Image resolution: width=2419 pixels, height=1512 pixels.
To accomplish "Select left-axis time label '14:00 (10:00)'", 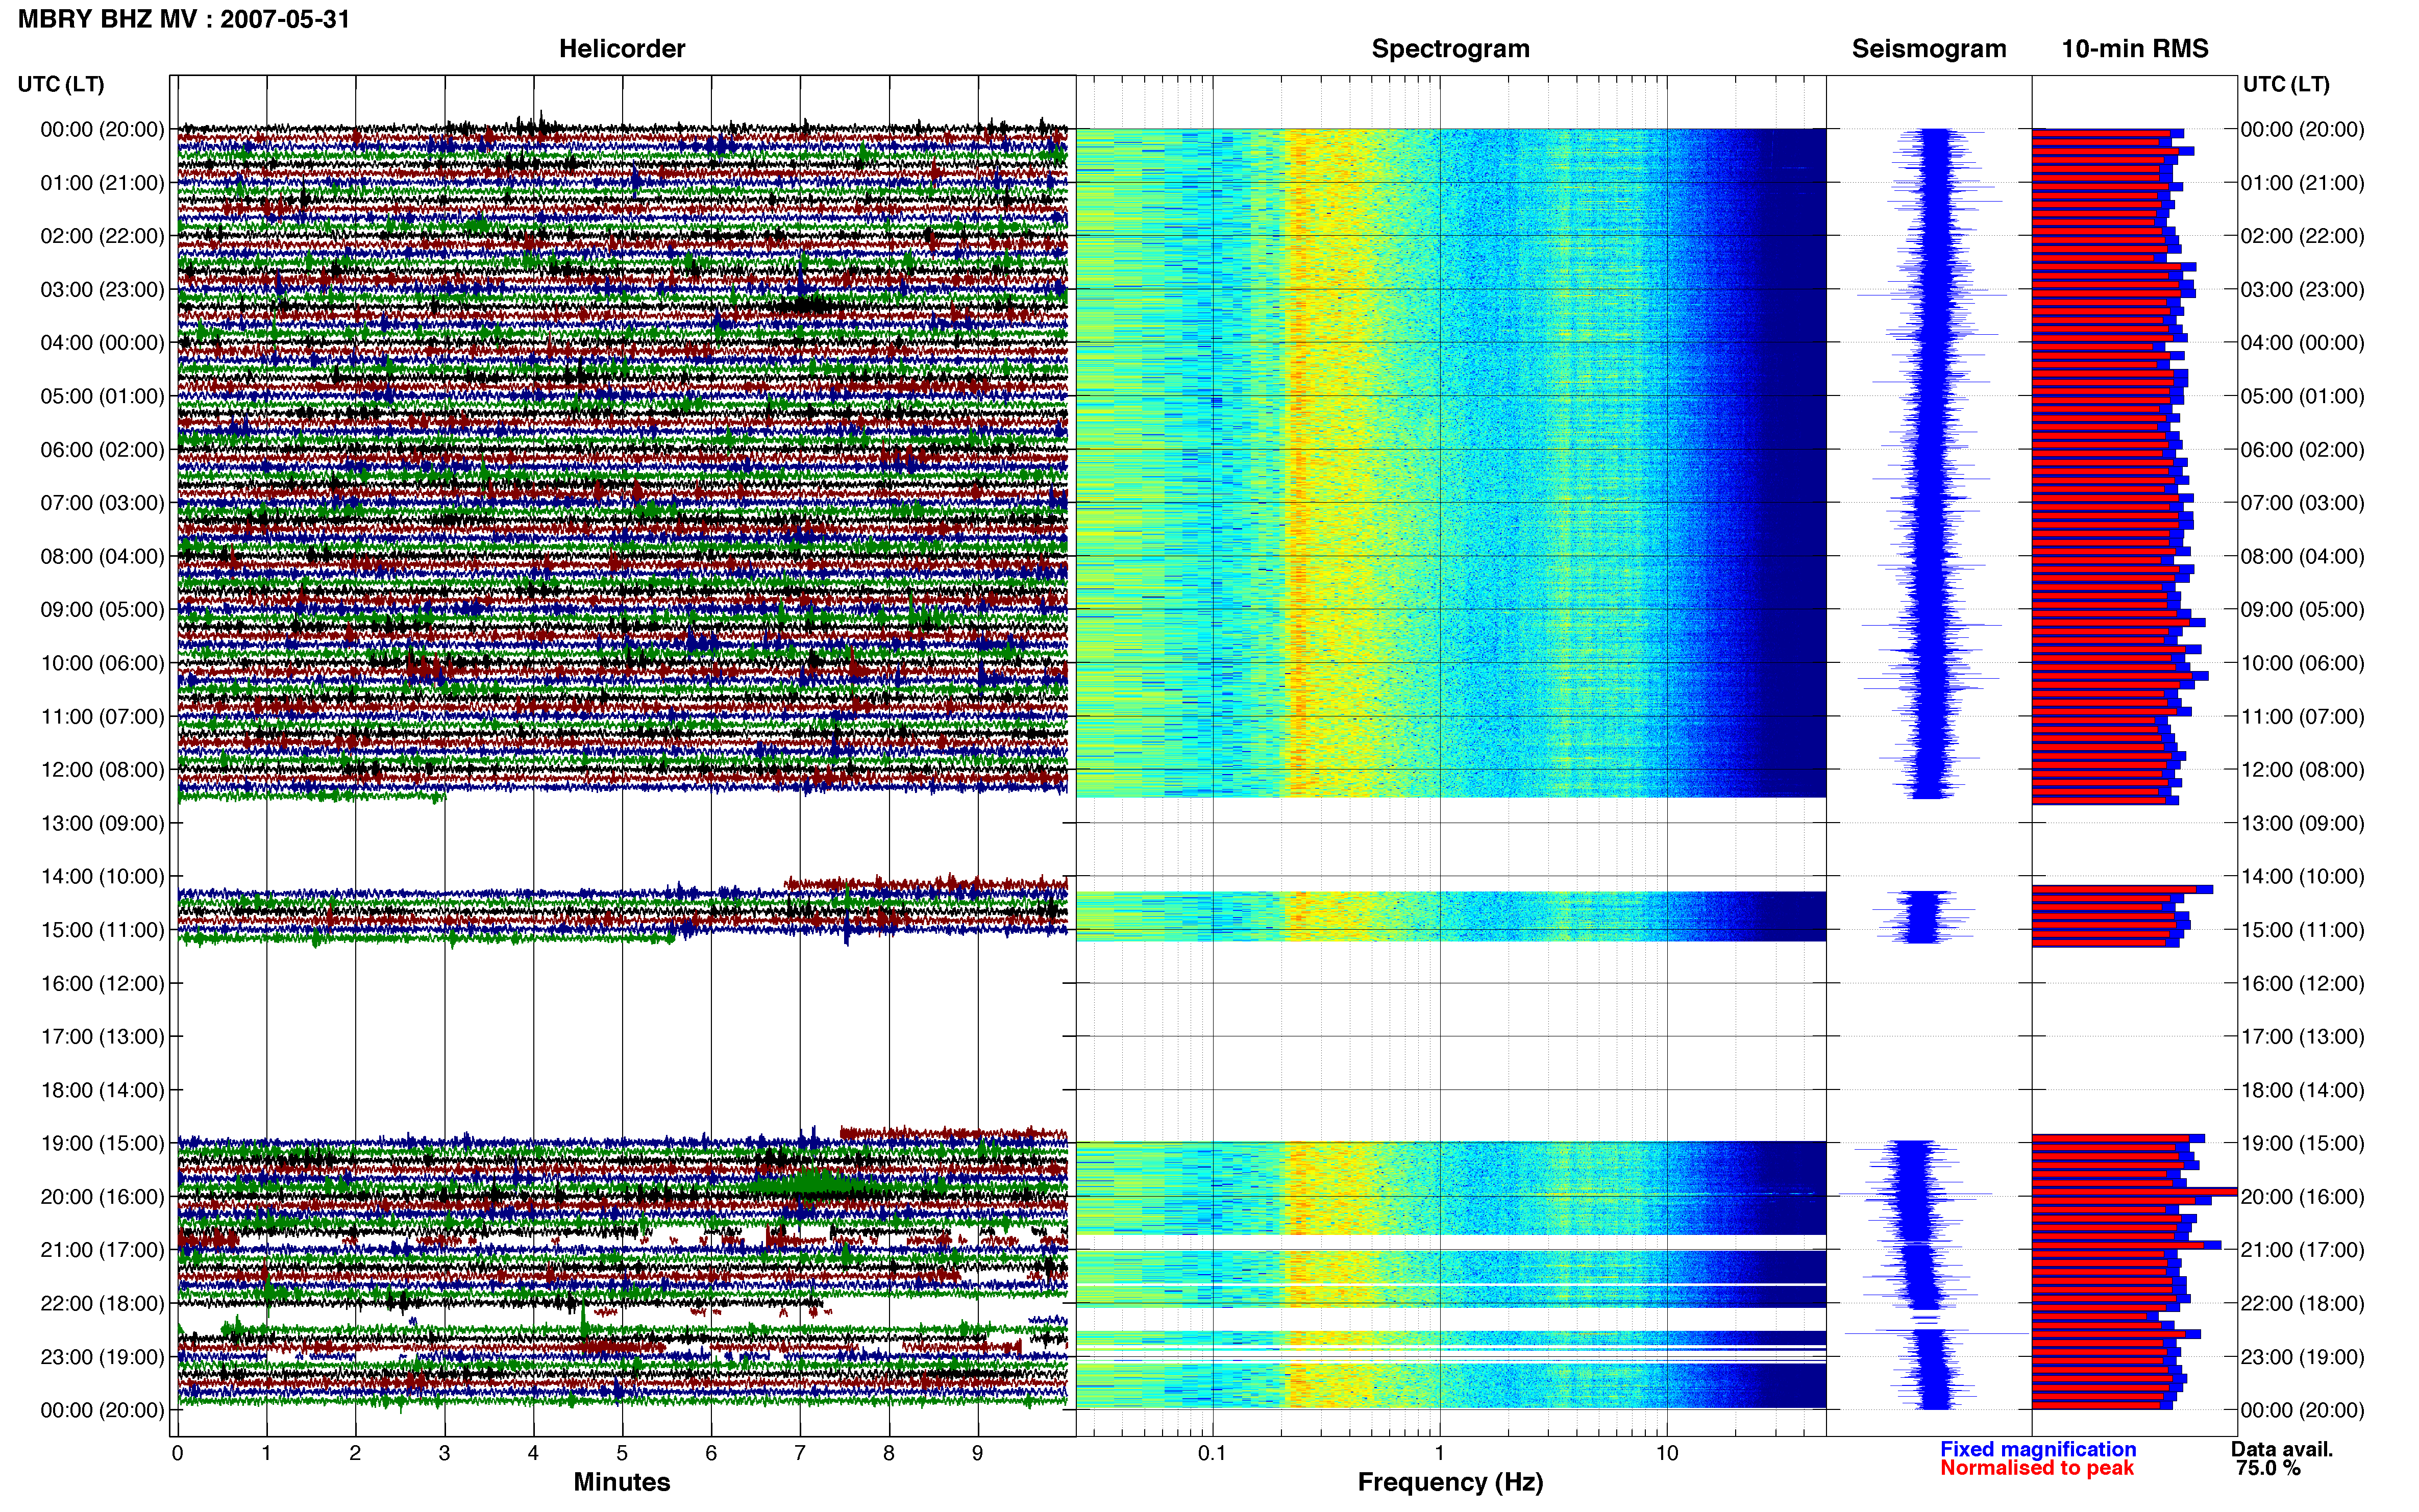I will click(x=102, y=877).
